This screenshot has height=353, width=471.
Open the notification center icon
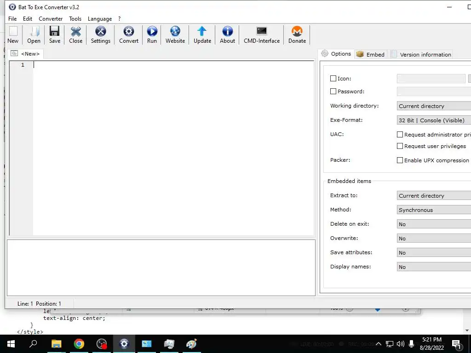click(x=456, y=345)
